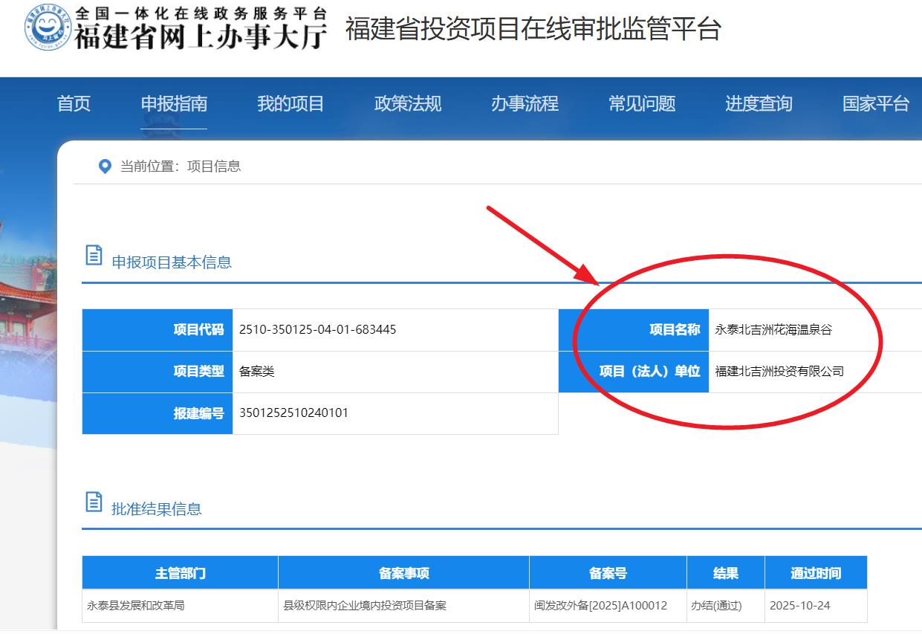Click the platform title 福建省投资项目在线审批监管平台
This screenshot has width=922, height=634.
(533, 29)
